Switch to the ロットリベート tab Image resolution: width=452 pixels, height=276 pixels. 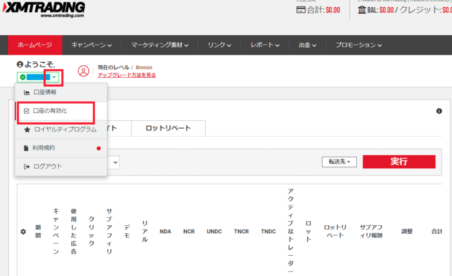(x=168, y=128)
